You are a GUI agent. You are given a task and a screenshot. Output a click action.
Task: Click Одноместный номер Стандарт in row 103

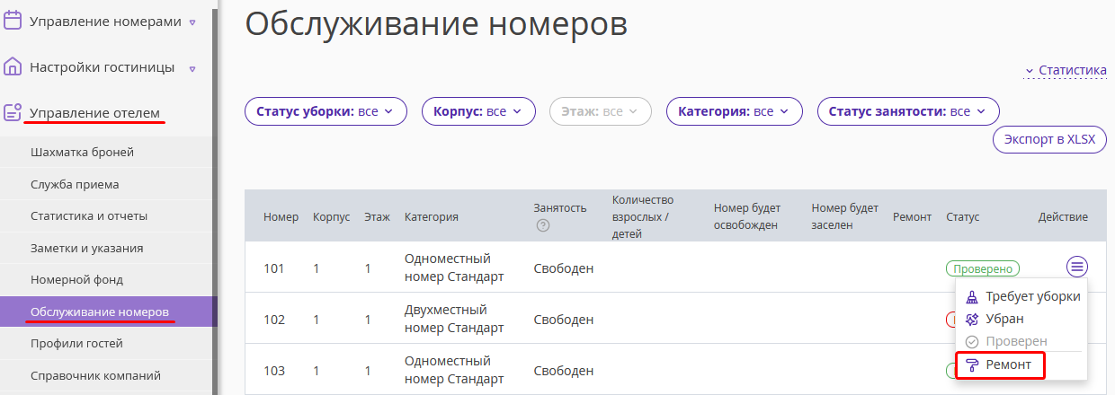[454, 371]
